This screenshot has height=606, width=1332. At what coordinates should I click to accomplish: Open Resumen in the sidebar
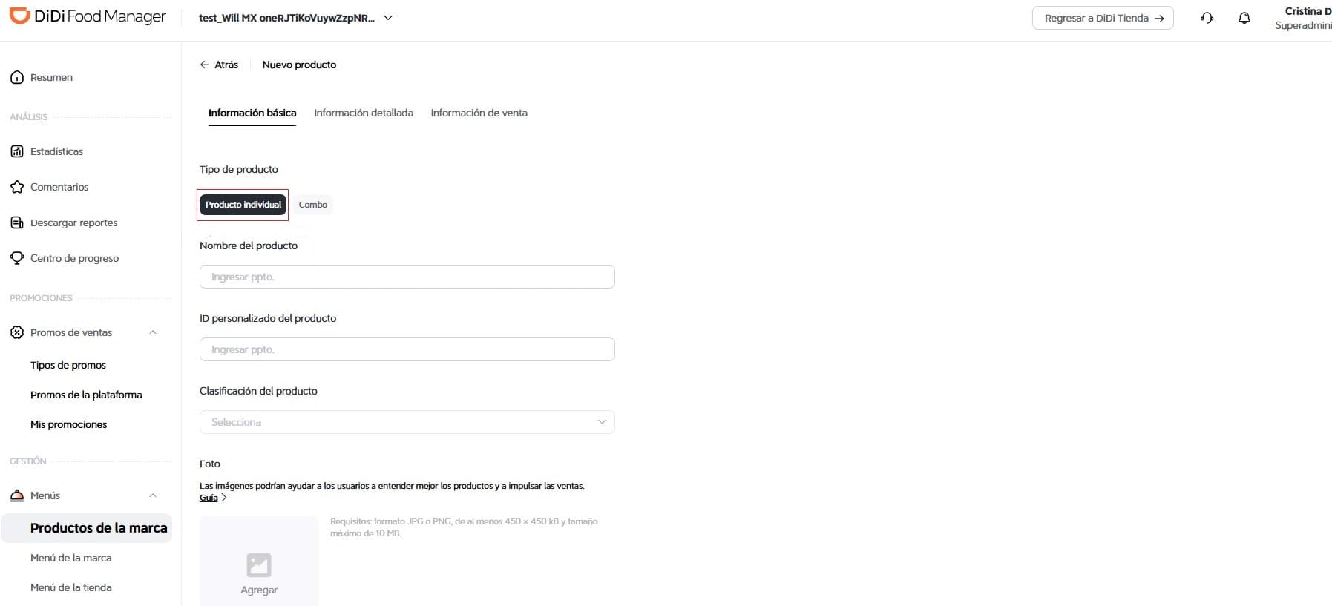pos(51,77)
